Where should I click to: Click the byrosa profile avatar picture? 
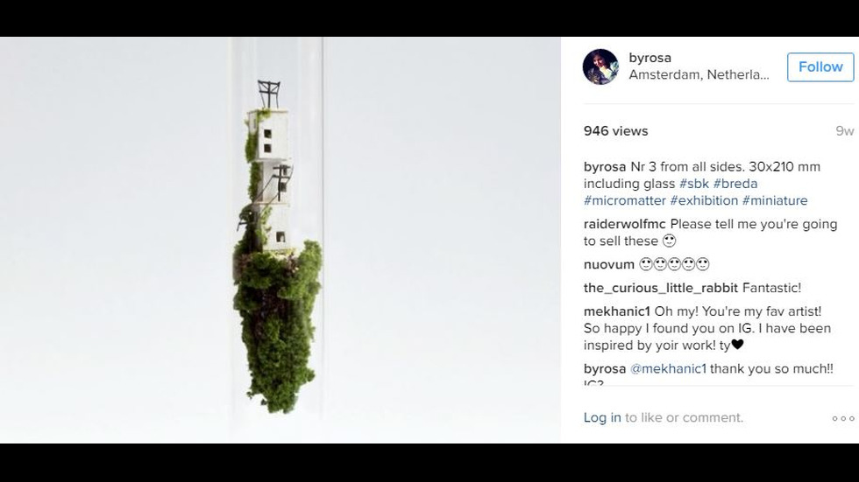pyautogui.click(x=600, y=66)
